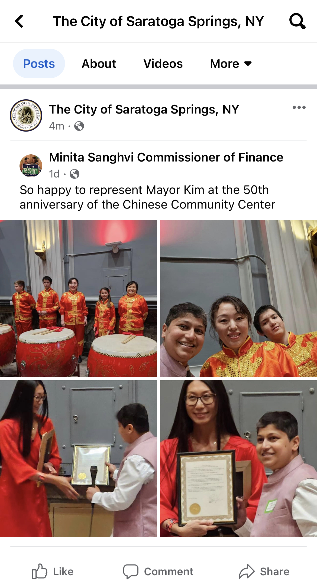
Task: Click the Saratoga Springs city seal avatar
Action: tap(26, 115)
